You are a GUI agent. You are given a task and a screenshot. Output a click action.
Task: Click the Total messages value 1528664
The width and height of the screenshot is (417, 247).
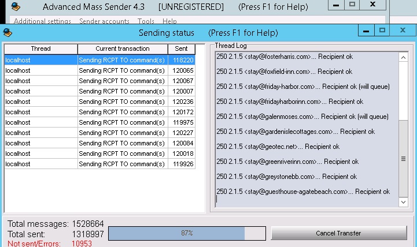click(x=88, y=224)
